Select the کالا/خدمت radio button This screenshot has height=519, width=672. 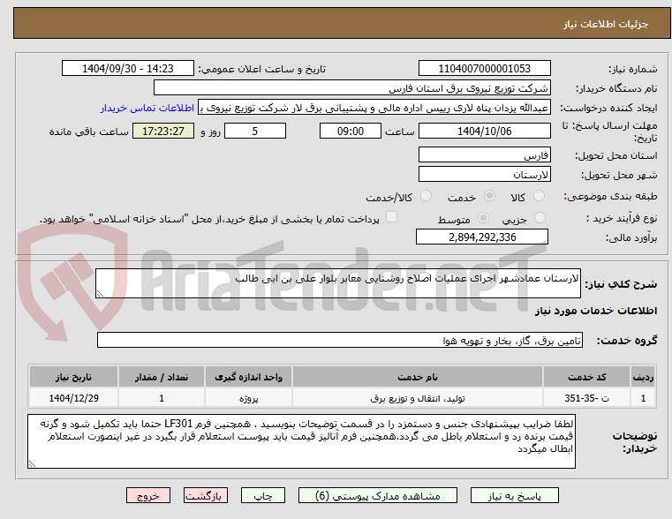coord(426,196)
